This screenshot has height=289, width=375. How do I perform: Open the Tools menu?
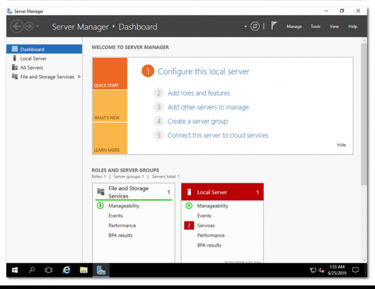coord(316,27)
